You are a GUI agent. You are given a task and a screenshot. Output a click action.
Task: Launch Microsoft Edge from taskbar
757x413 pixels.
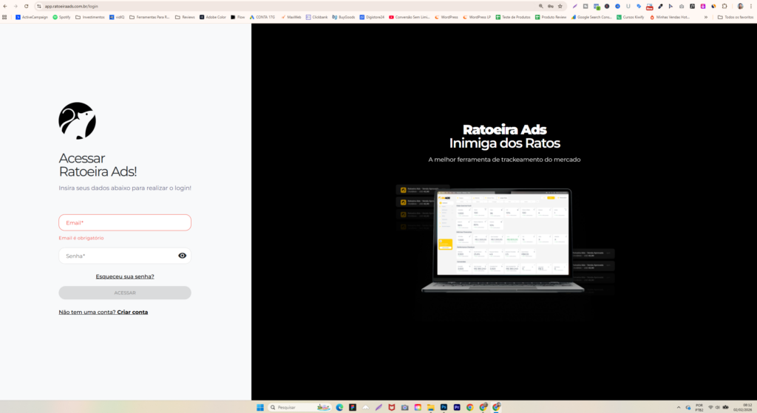(x=339, y=407)
